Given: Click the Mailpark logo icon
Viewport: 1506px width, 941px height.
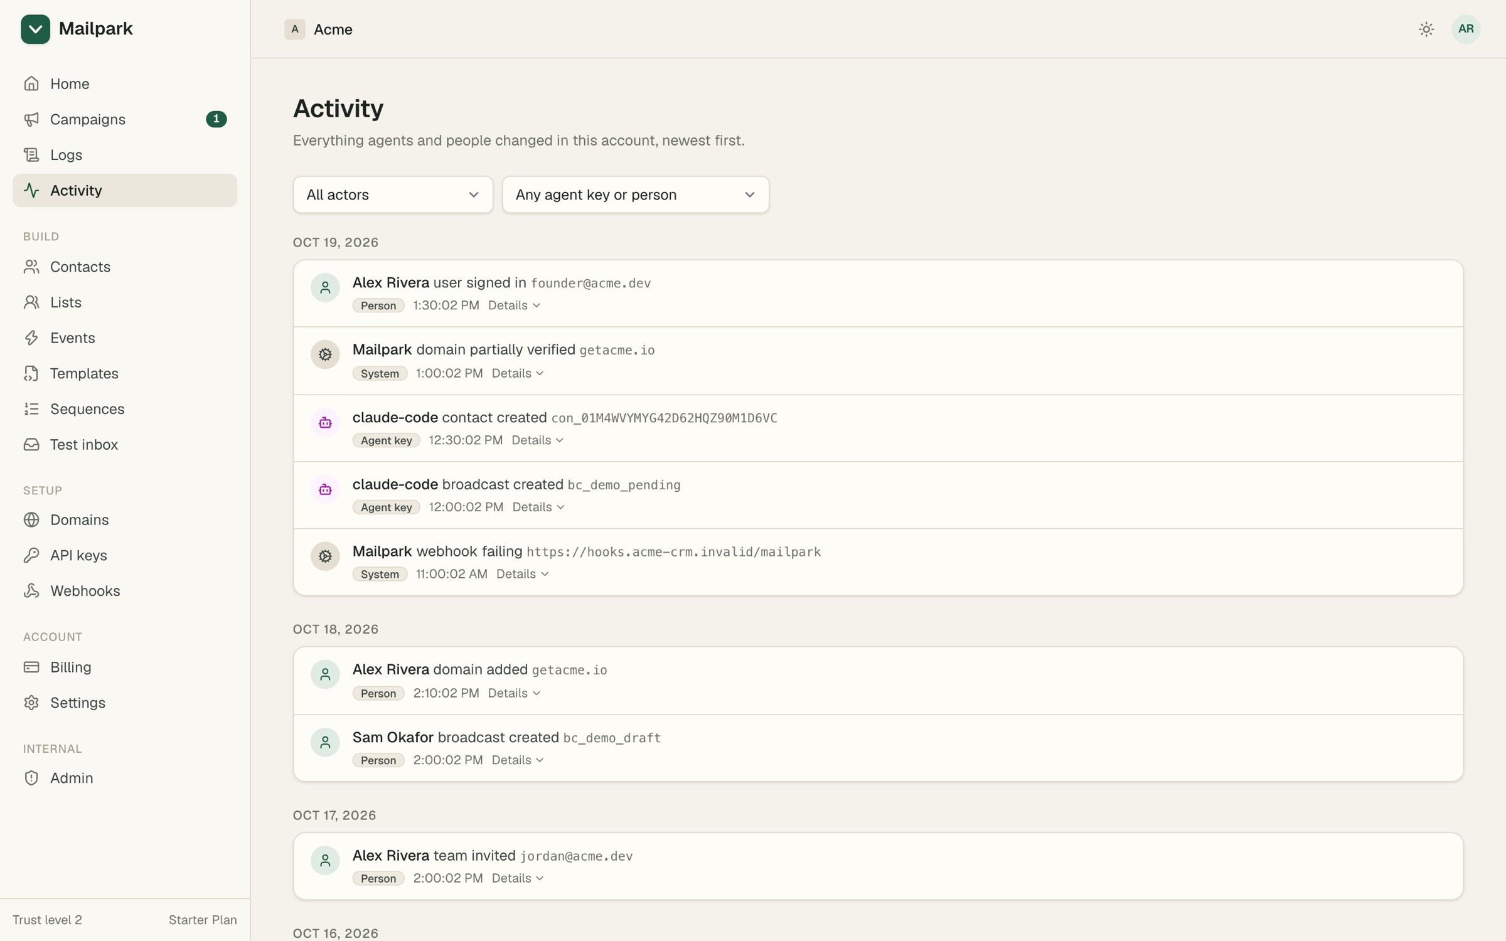Looking at the screenshot, I should pos(35,29).
